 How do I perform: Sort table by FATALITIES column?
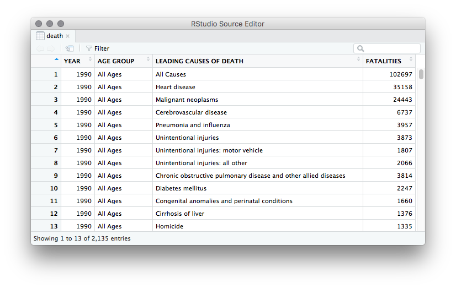389,61
